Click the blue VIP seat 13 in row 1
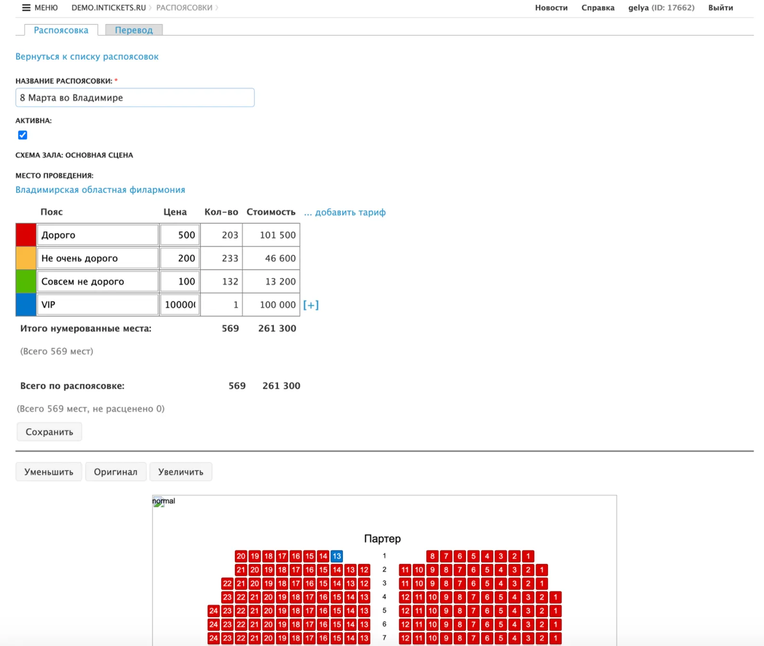 pos(337,556)
